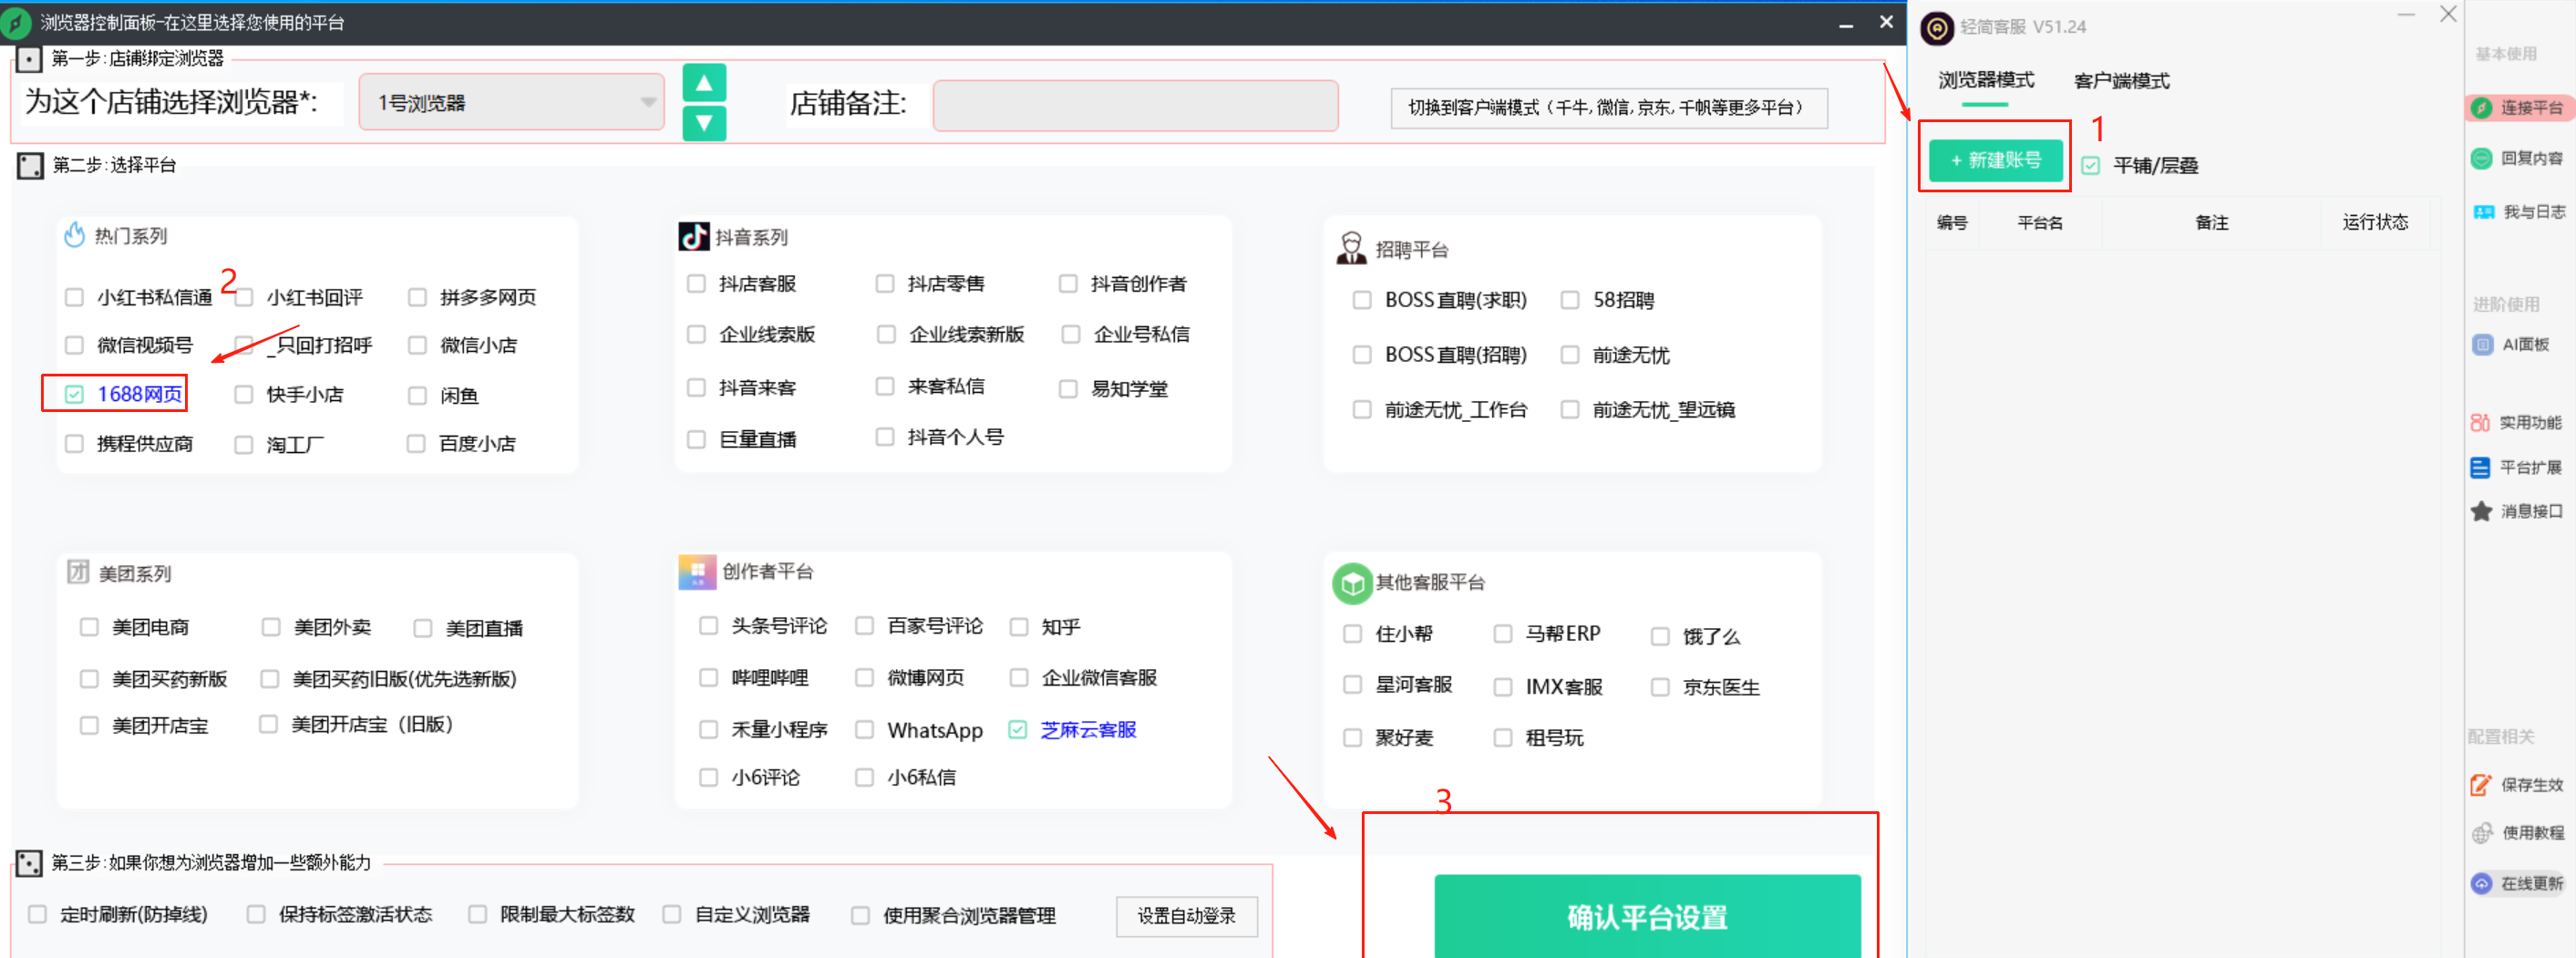Minimize the browser control panel window
2576x958 pixels.
[x=1846, y=23]
